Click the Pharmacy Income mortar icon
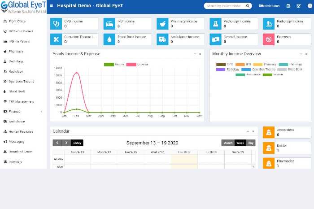 (163, 24)
